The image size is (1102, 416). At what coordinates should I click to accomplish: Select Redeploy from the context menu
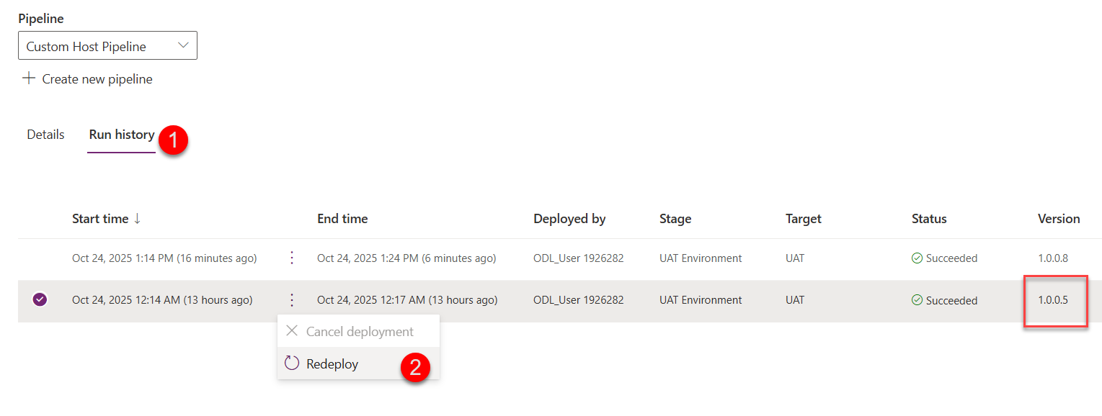(332, 364)
